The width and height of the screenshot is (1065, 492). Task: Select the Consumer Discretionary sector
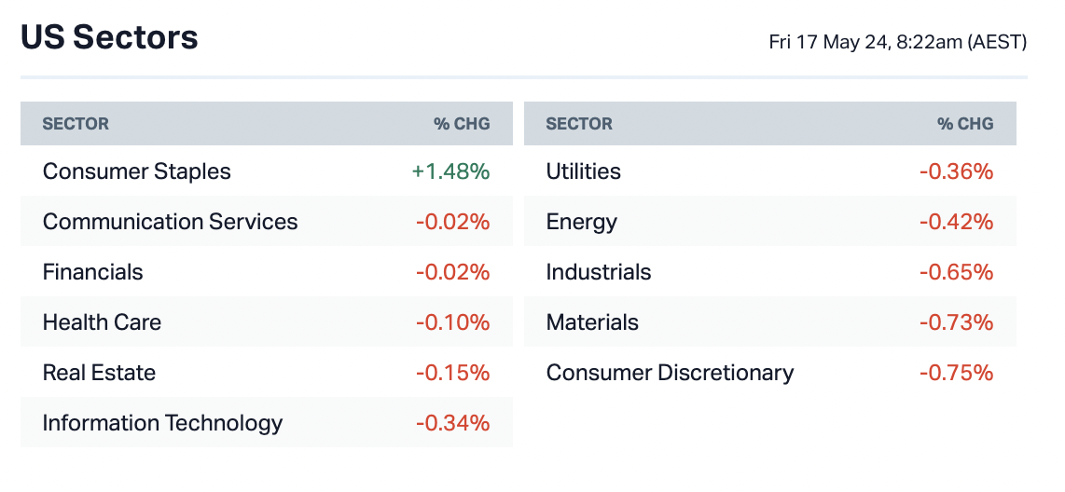point(670,373)
